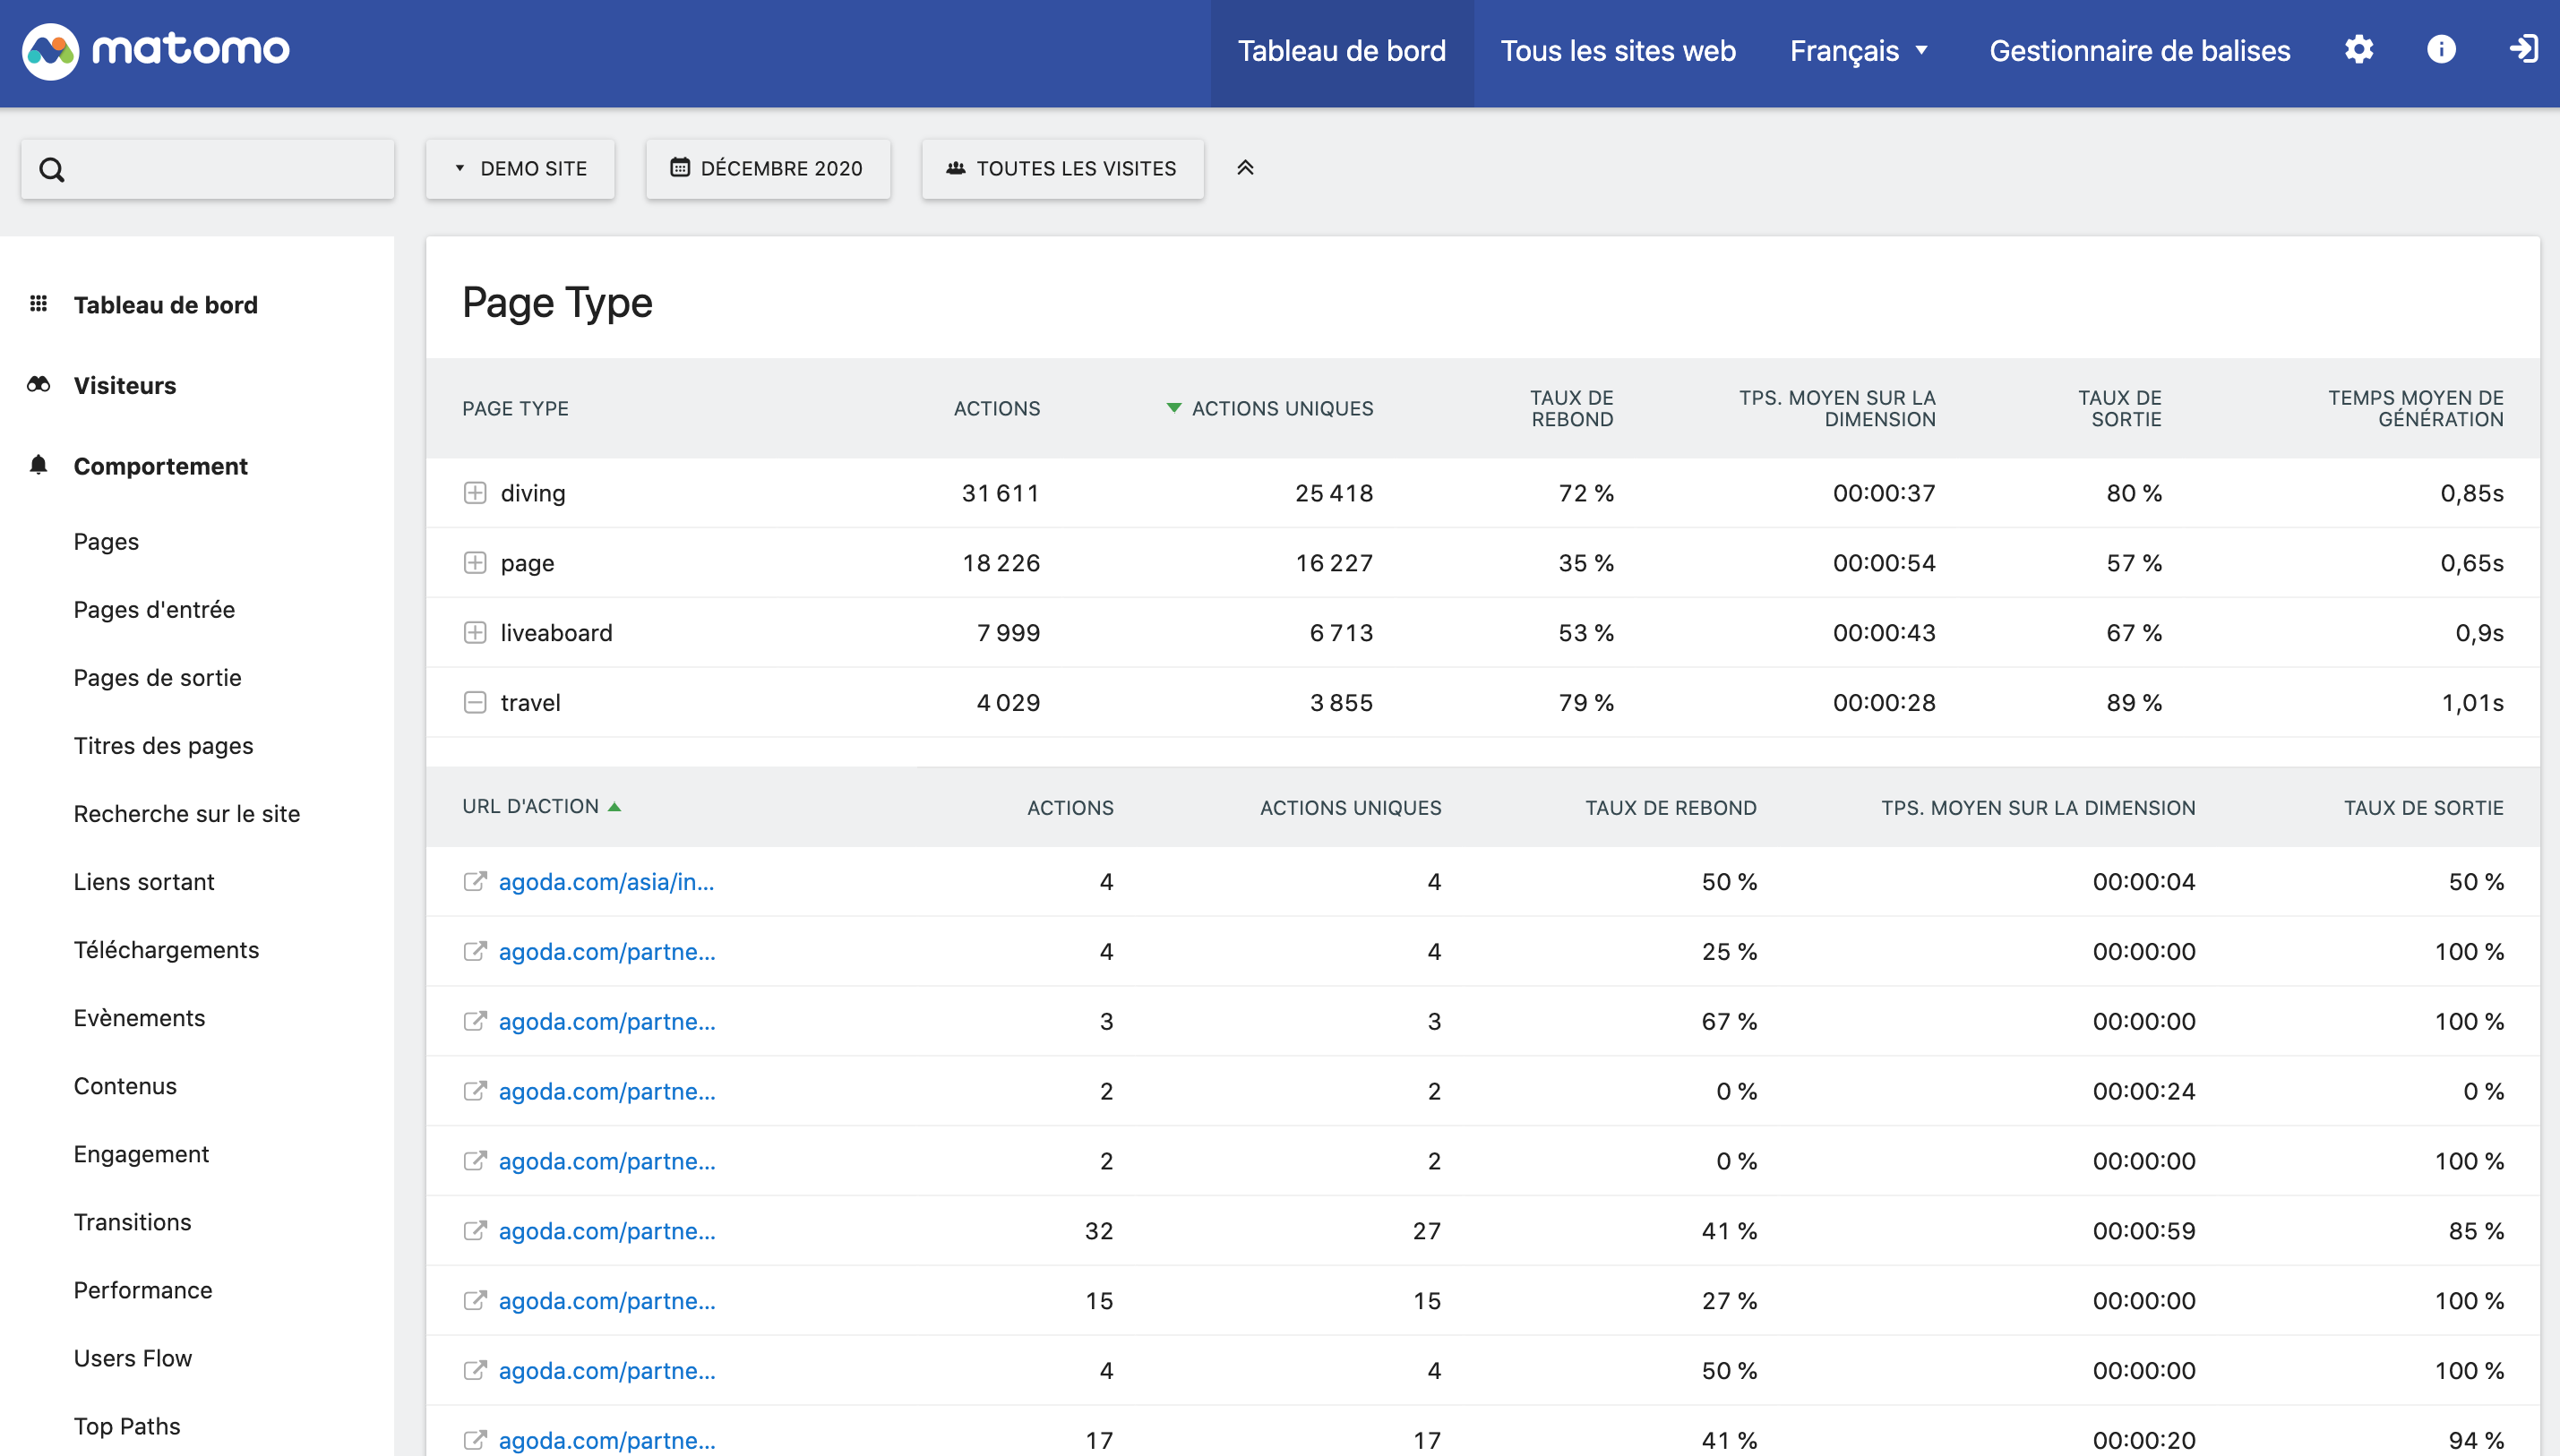The width and height of the screenshot is (2560, 1456).
Task: Sort subtable by ACTIONS column header
Action: pos(1070,808)
